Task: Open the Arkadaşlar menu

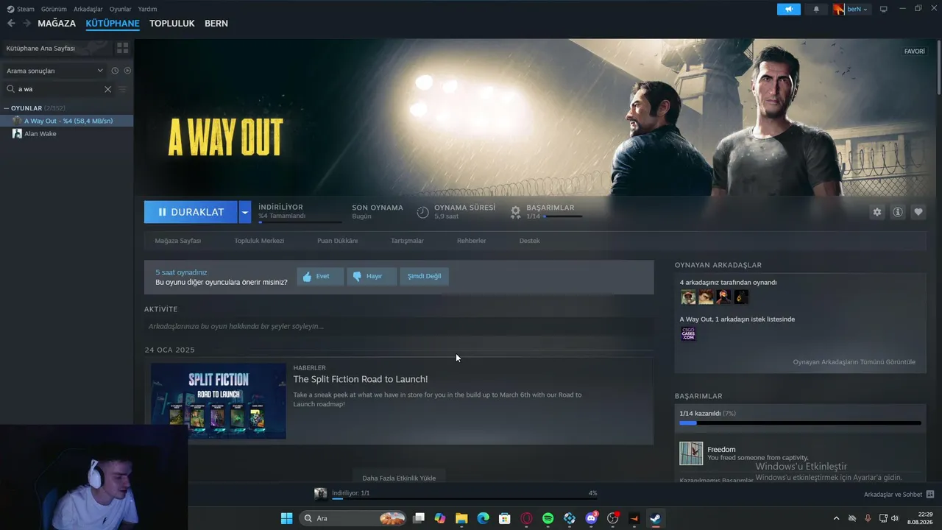Action: point(88,9)
